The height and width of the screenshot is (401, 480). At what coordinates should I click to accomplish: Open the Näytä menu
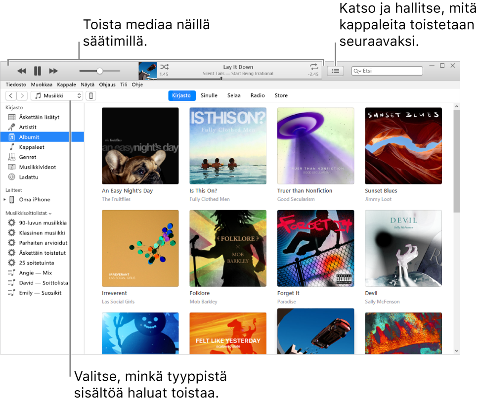pyautogui.click(x=87, y=85)
